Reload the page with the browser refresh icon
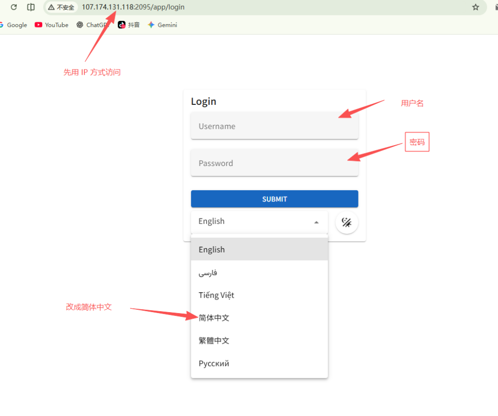Viewport: 498px width, 416px height. pyautogui.click(x=14, y=7)
